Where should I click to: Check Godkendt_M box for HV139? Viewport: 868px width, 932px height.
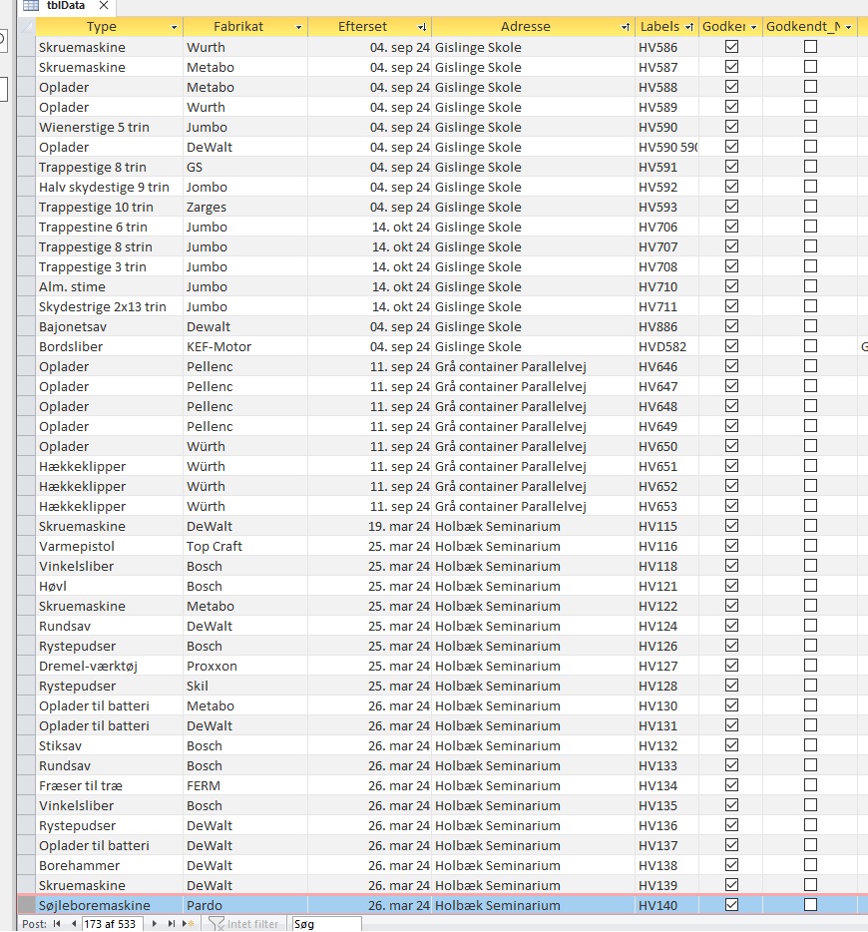[x=810, y=884]
